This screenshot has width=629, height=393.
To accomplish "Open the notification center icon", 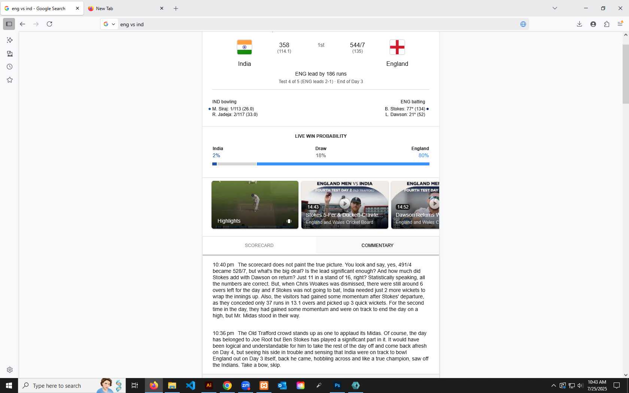I will (x=617, y=386).
